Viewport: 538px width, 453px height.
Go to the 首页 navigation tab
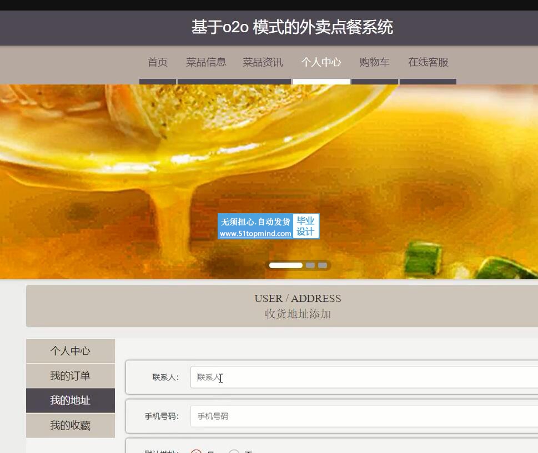click(x=158, y=63)
